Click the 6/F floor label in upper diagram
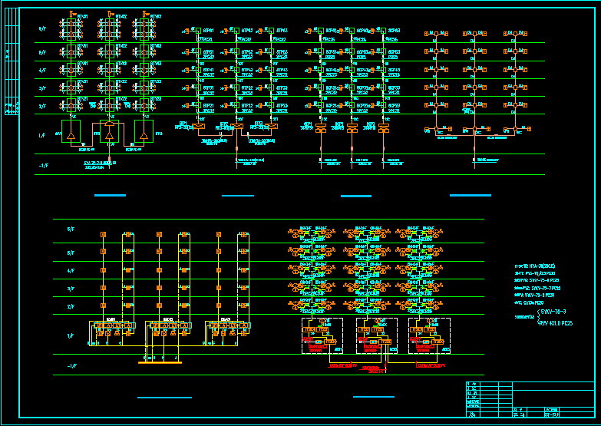601x426 pixels. (42, 28)
